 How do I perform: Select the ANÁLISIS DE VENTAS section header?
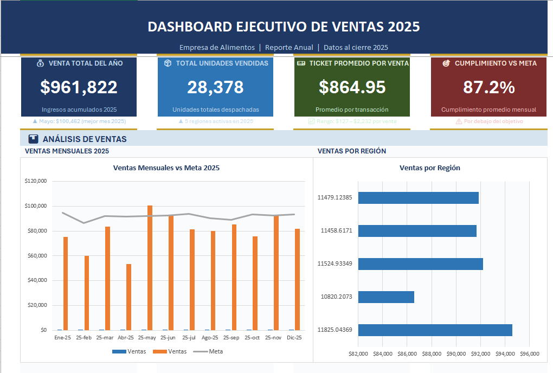[85, 139]
